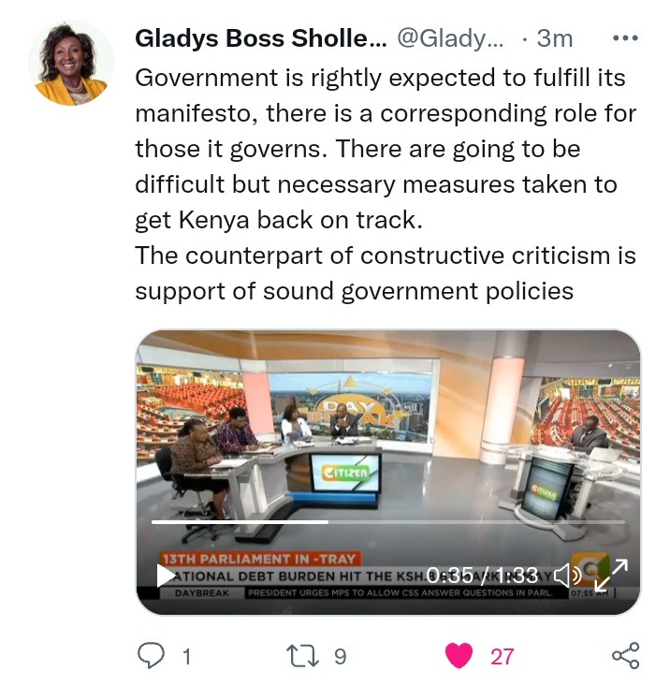This screenshot has width=670, height=685.
Task: Open the 3m timestamp link
Action: (554, 38)
